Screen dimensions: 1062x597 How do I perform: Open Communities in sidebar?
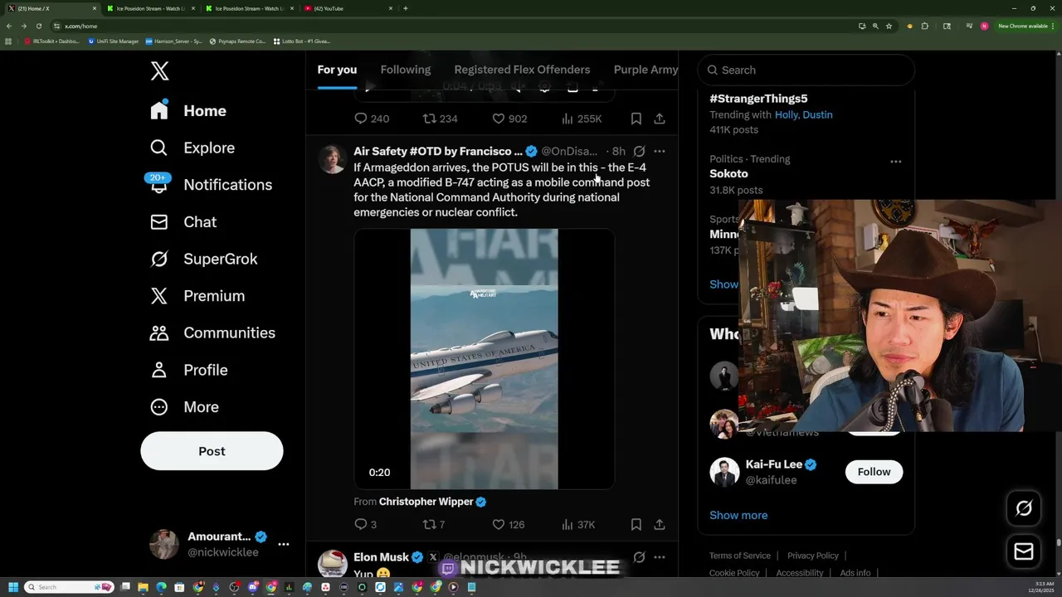click(212, 332)
